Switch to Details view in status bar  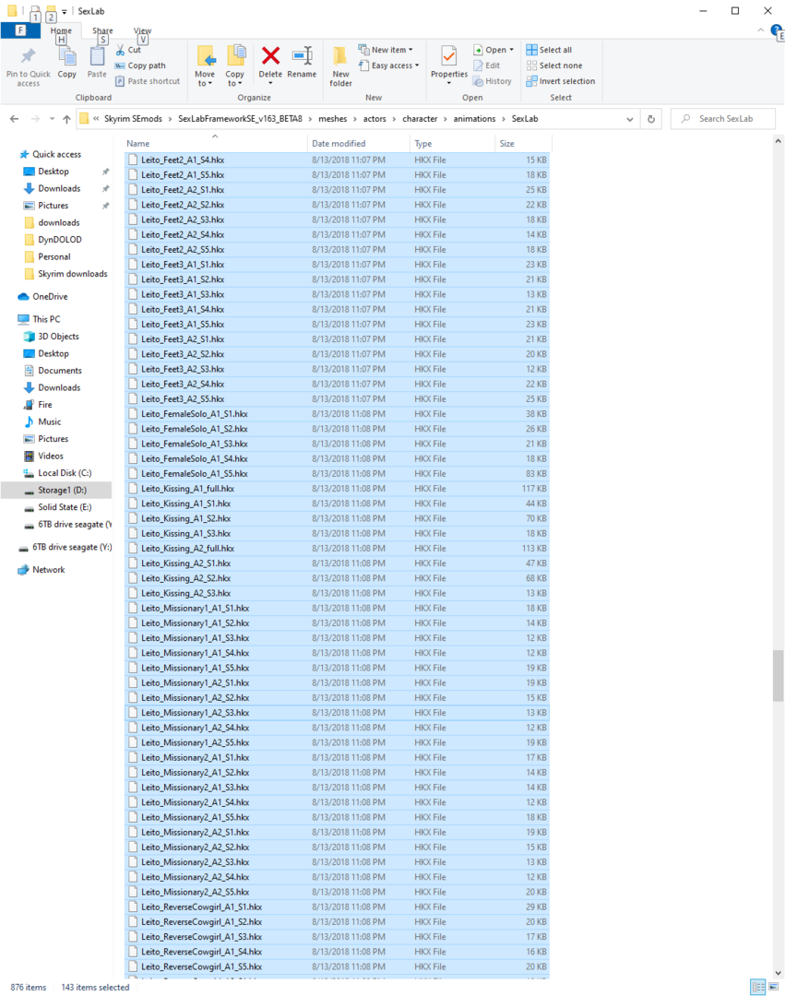click(757, 987)
